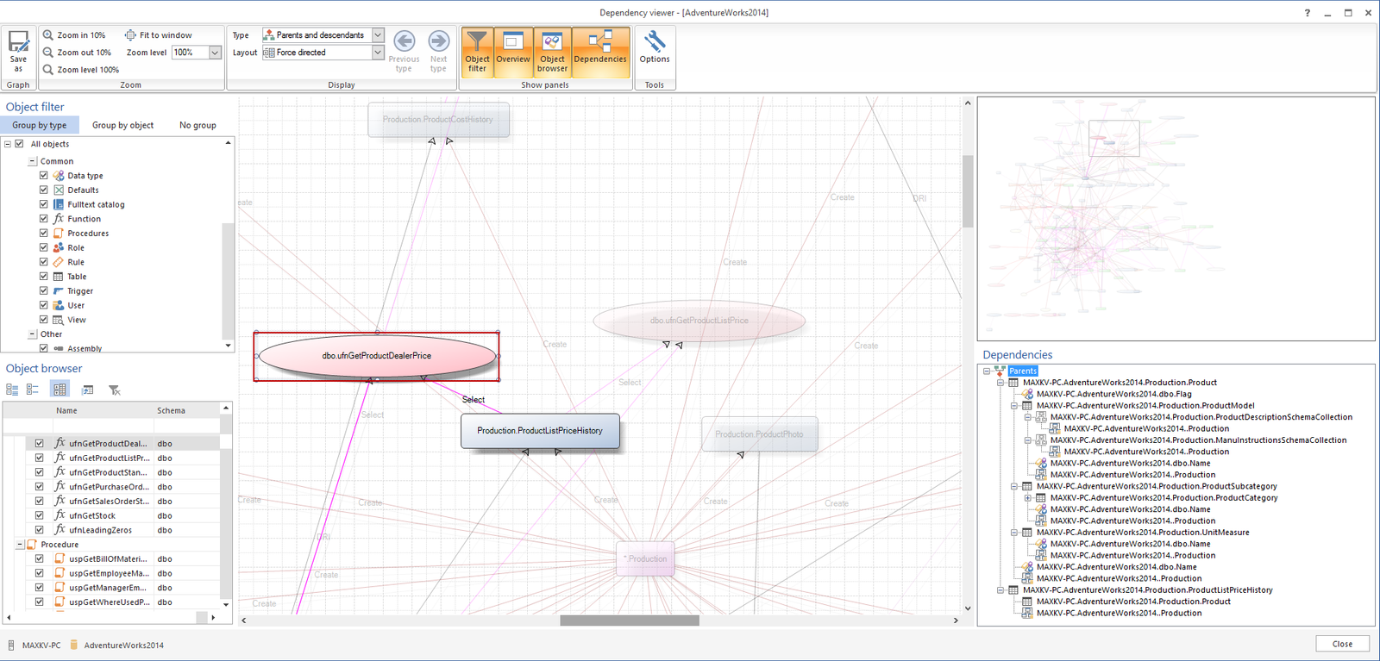The image size is (1380, 661).
Task: Toggle the Fulltext catalog checkbox
Action: point(44,204)
